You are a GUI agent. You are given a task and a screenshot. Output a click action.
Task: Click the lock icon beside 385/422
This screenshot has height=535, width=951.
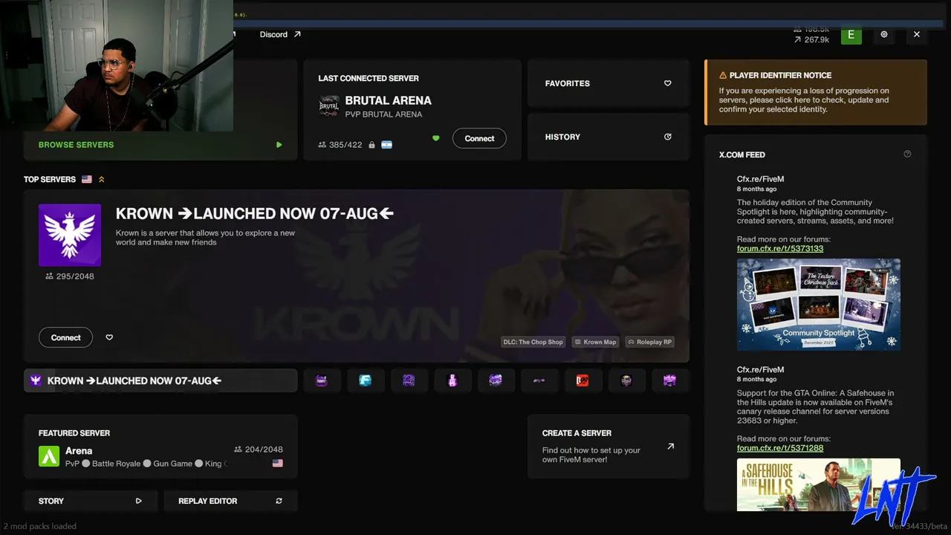tap(371, 145)
